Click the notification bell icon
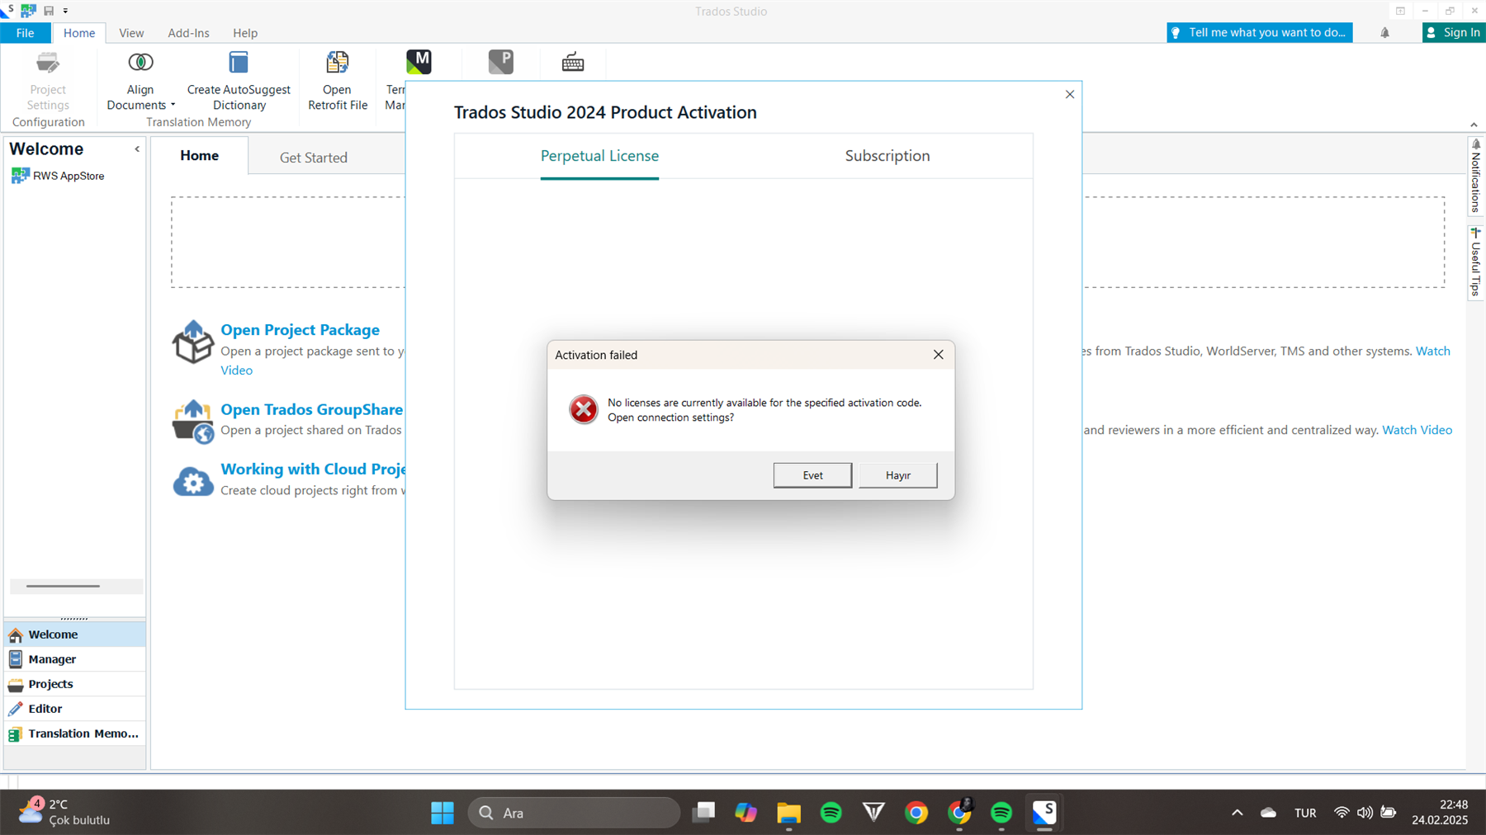The height and width of the screenshot is (835, 1486). 1384,33
